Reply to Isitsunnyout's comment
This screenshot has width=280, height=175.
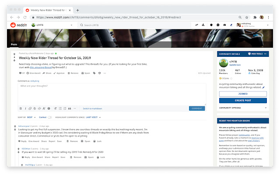click(22, 141)
